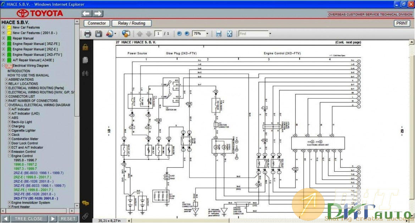Expand the Combination Meter node
This screenshot has height=223, width=415.
click(10, 139)
